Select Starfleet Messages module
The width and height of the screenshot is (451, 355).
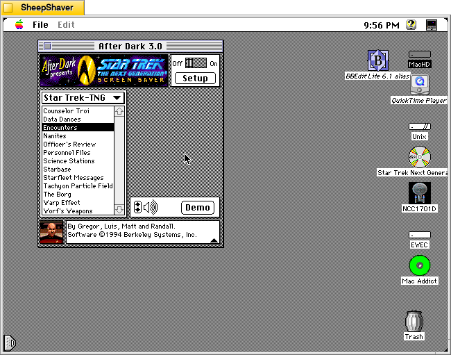click(x=78, y=178)
